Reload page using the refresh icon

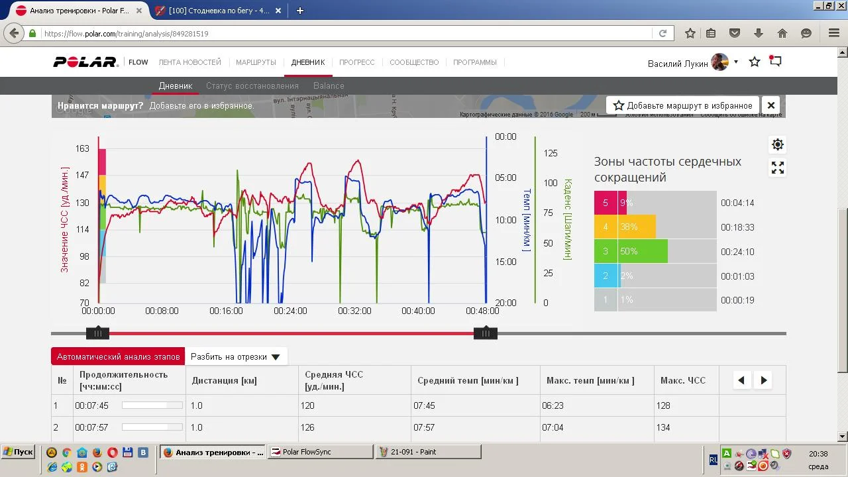click(662, 33)
